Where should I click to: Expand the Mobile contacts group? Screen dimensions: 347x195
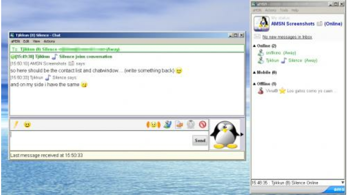click(254, 73)
